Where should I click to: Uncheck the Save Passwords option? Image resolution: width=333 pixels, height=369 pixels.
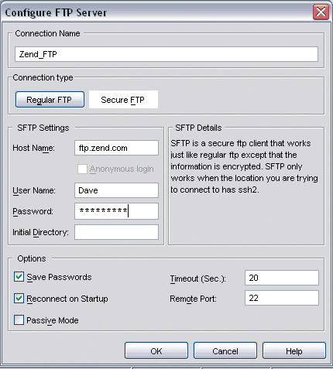[x=19, y=277]
